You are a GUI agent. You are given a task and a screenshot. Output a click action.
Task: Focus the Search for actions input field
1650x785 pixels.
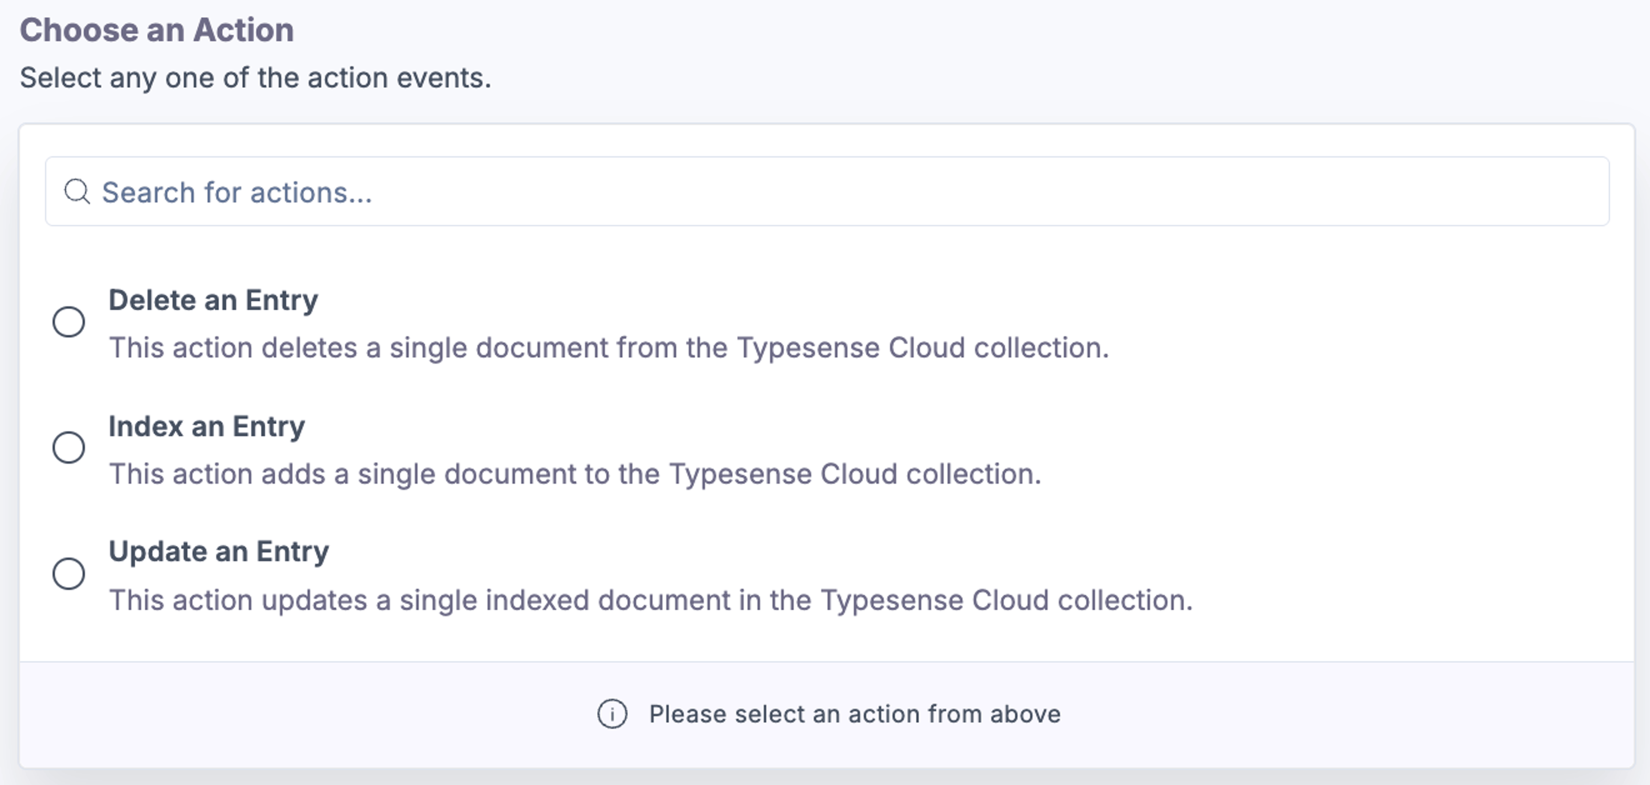pos(827,192)
